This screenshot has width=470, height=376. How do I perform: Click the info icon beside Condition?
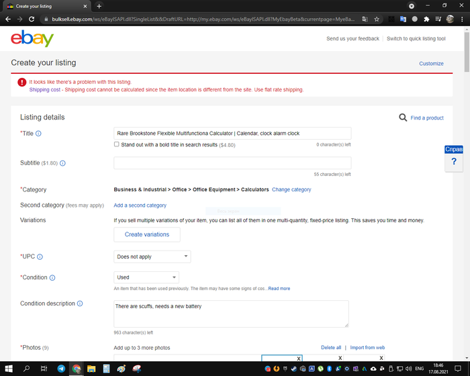click(52, 277)
